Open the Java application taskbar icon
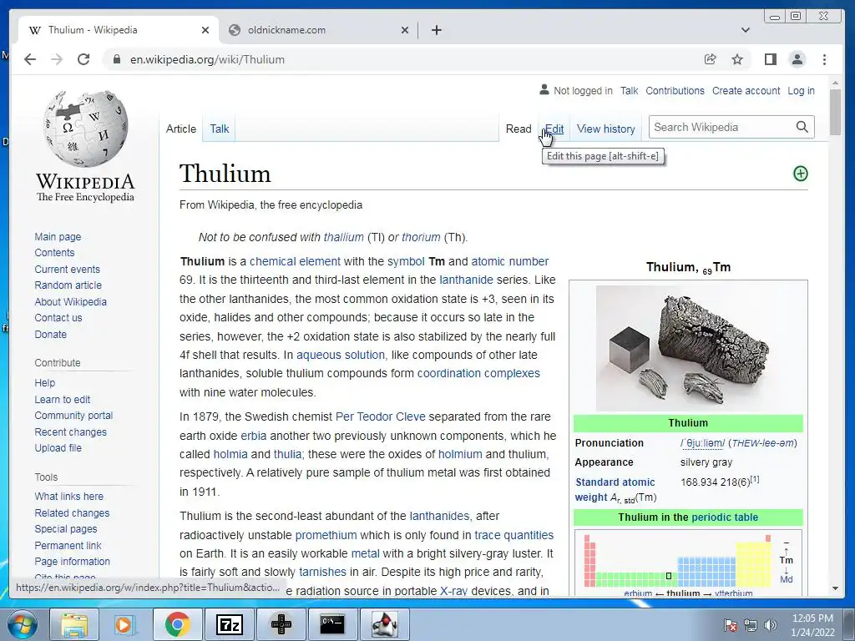The image size is (855, 641). [384, 624]
